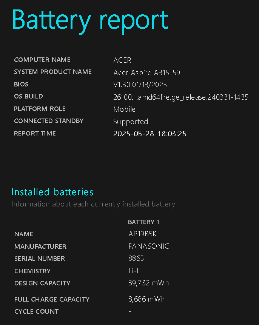The width and height of the screenshot is (259, 325).
Task: Select the design capacity 39,732 mWh
Action: [148, 283]
